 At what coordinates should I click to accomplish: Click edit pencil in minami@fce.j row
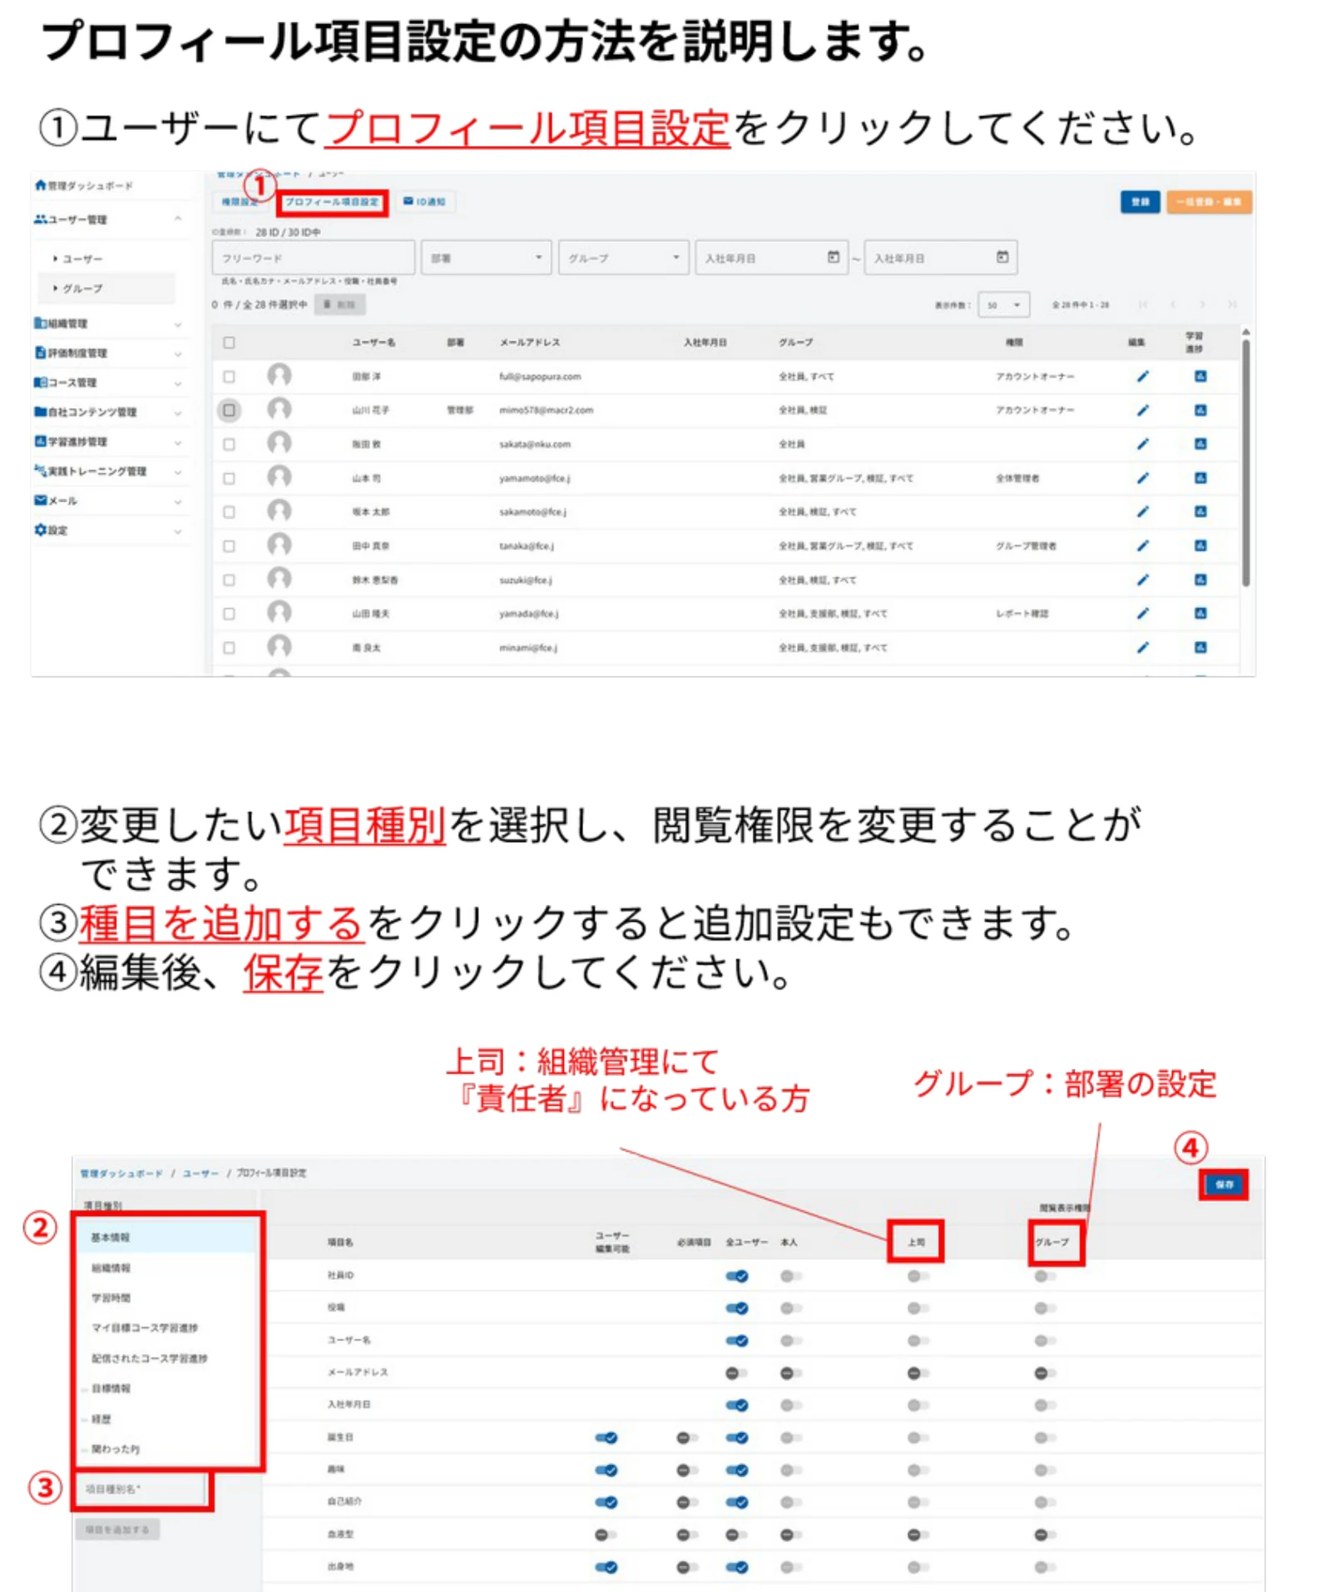(1142, 647)
